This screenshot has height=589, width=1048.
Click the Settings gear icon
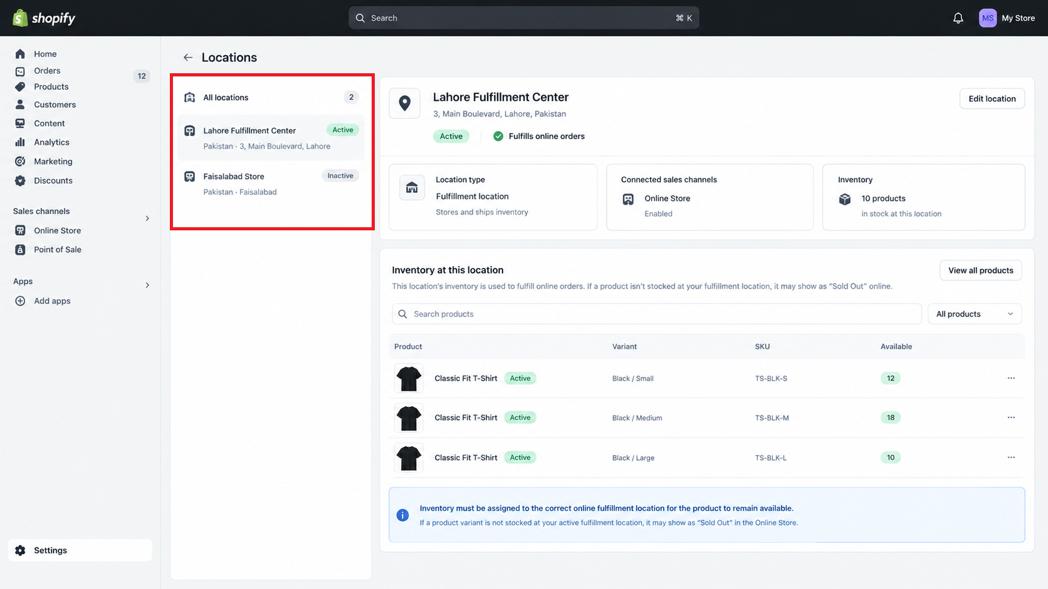(20, 550)
